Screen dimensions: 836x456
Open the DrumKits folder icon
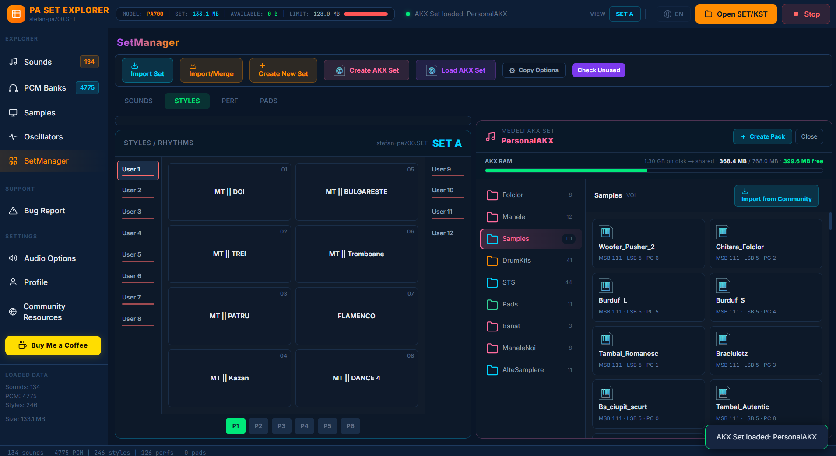click(492, 261)
